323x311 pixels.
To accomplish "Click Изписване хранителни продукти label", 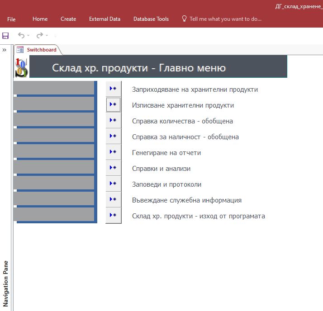I will coord(183,105).
